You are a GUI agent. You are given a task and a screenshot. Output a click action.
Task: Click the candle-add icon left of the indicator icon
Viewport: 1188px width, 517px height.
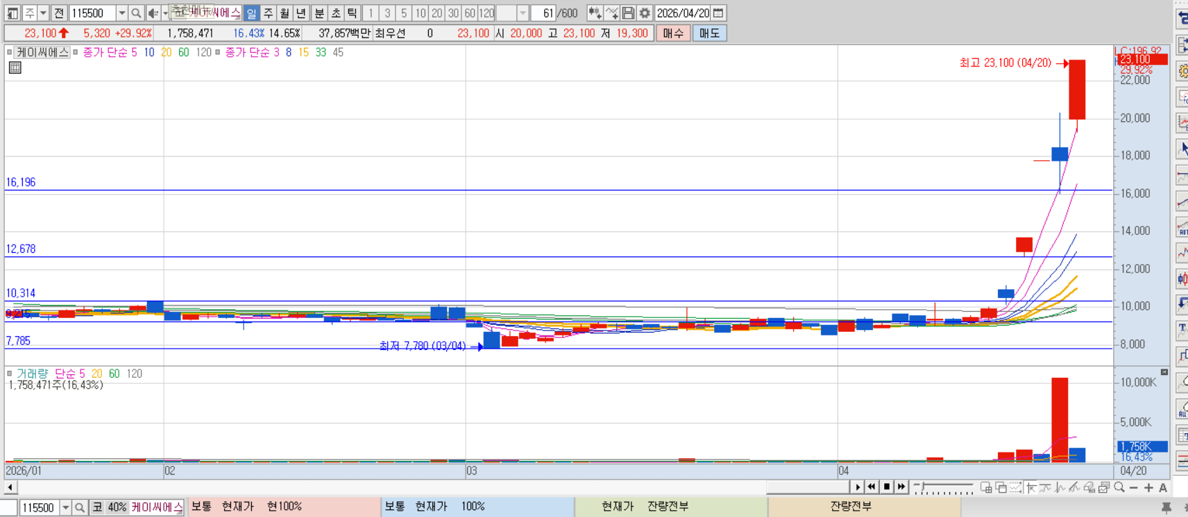point(595,13)
